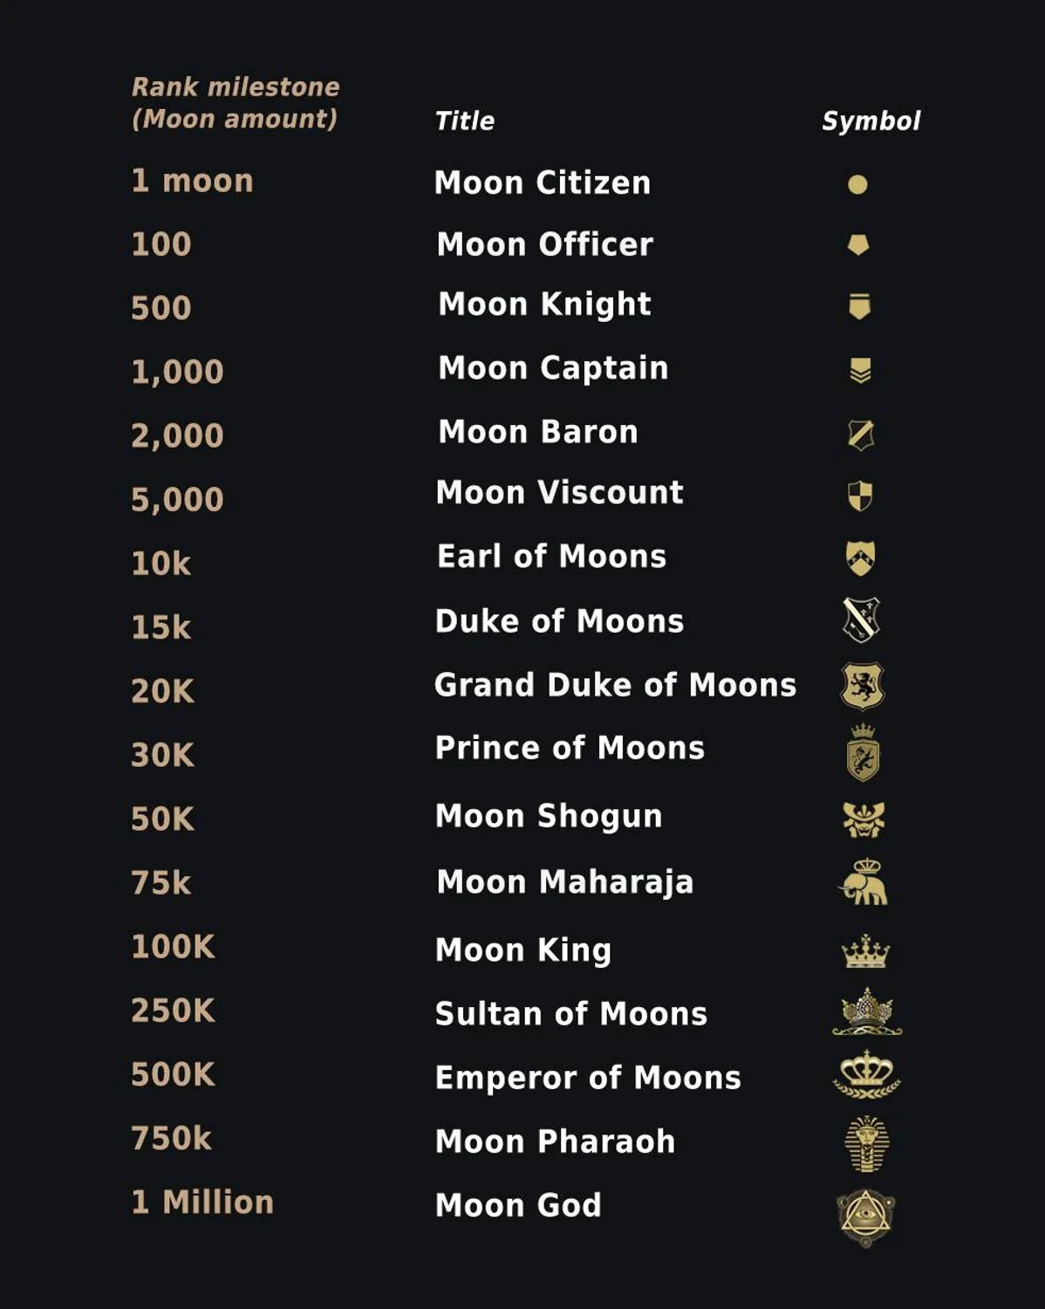Click the Moon Viscount quartered shield symbol
The height and width of the screenshot is (1309, 1045).
pos(860,496)
